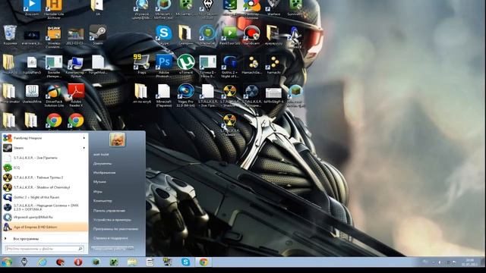Launch Steam from the Start menu list

(46, 148)
